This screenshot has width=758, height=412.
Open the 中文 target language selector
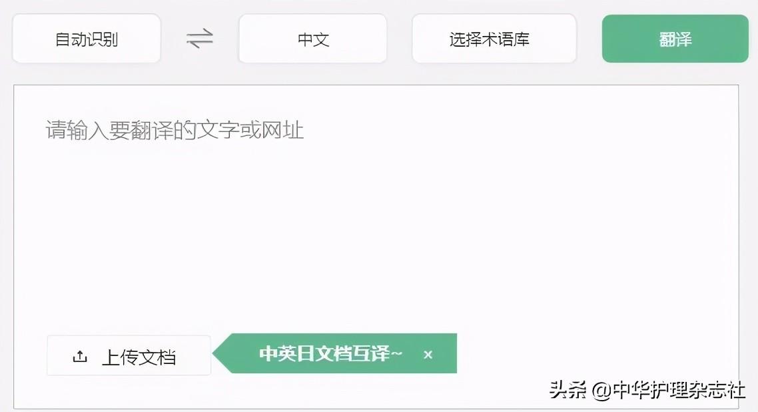click(x=313, y=39)
